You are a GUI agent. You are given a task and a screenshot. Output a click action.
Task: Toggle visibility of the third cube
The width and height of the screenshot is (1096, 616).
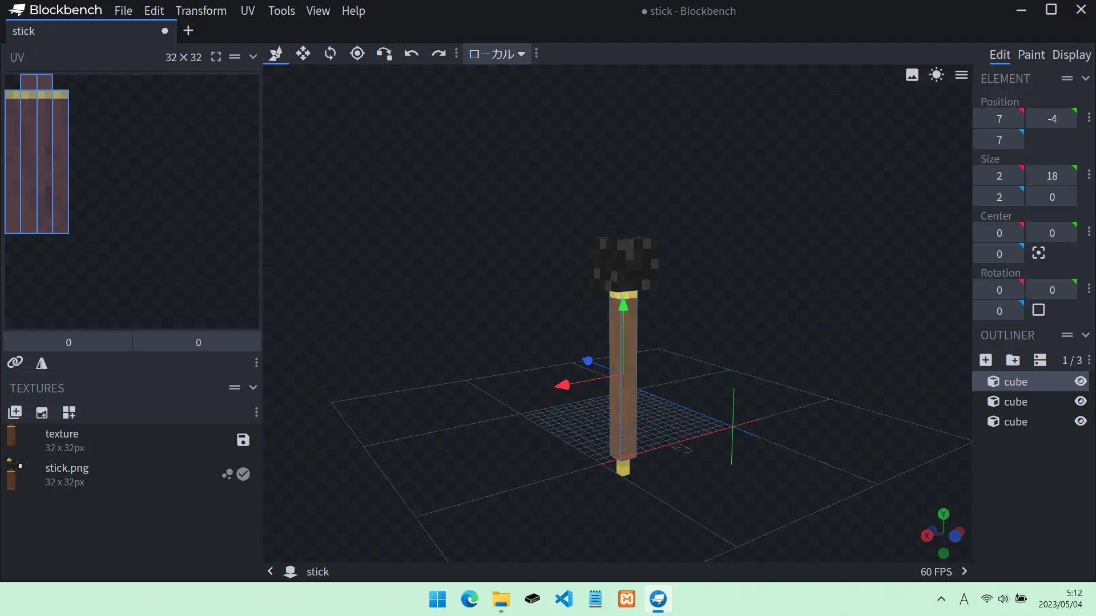(x=1081, y=421)
